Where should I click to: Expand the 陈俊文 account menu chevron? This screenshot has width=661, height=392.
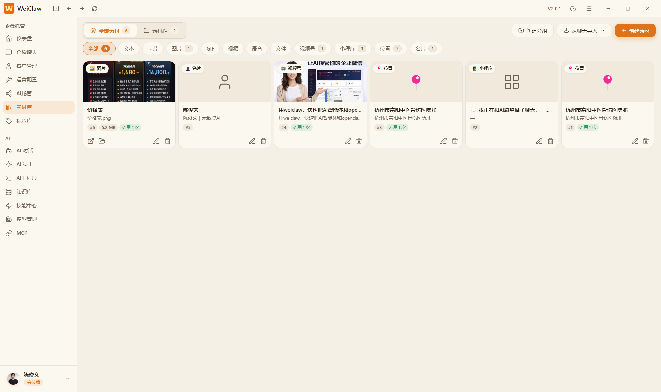(x=67, y=379)
